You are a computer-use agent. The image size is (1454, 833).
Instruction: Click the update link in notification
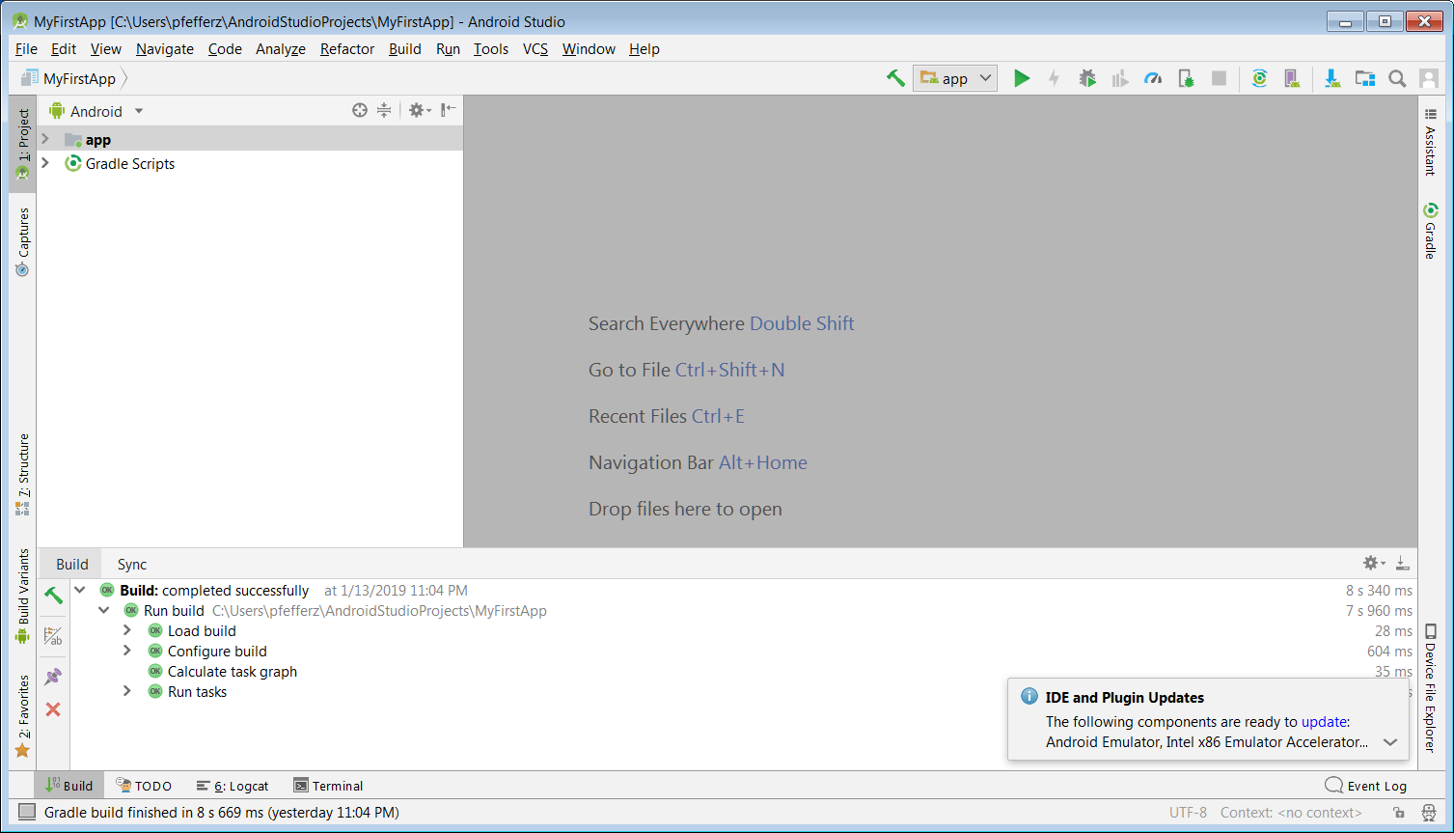[x=1324, y=721]
